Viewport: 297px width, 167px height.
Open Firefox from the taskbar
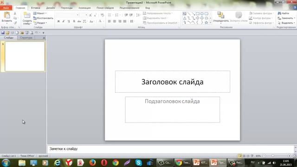[x=92, y=163]
